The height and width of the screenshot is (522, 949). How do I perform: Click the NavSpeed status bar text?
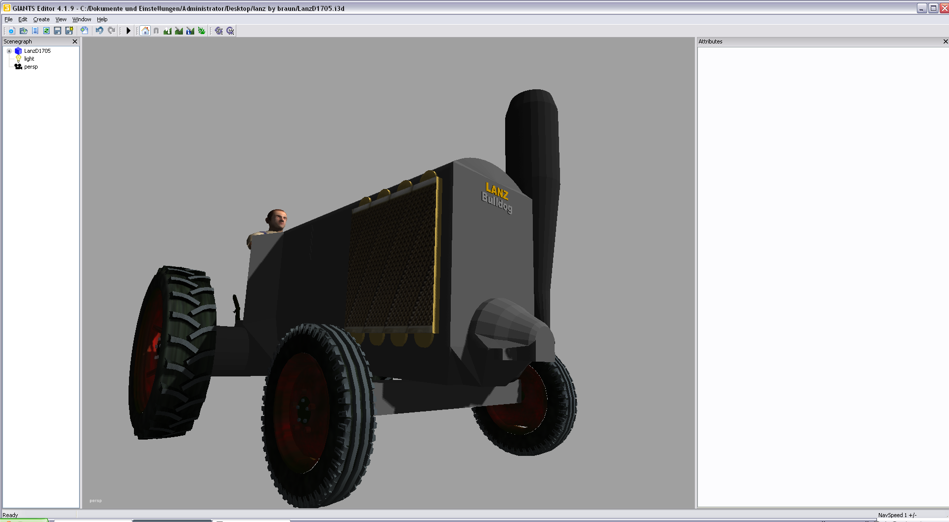(897, 515)
